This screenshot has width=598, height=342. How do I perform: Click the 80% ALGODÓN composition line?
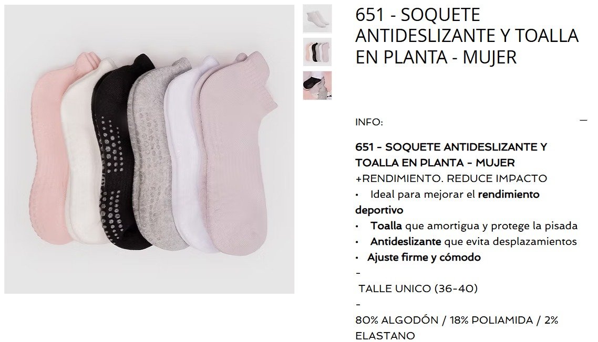tap(457, 327)
